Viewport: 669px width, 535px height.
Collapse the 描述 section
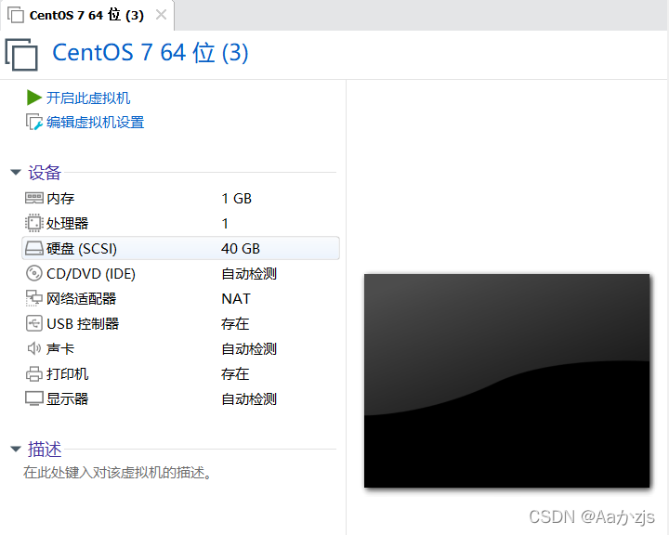(x=16, y=449)
